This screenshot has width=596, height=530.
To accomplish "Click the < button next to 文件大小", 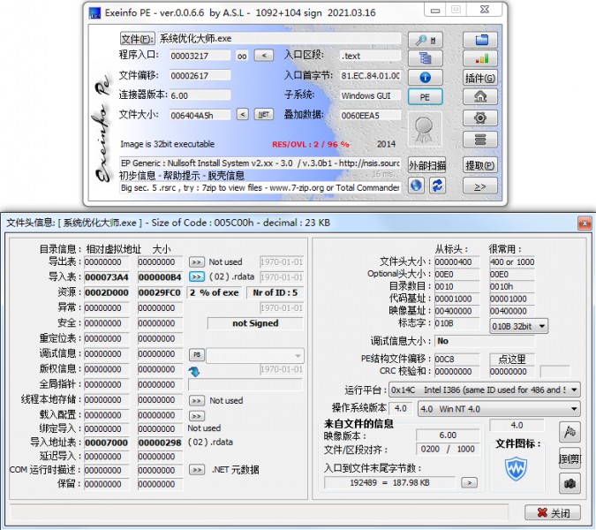I will coord(243,114).
